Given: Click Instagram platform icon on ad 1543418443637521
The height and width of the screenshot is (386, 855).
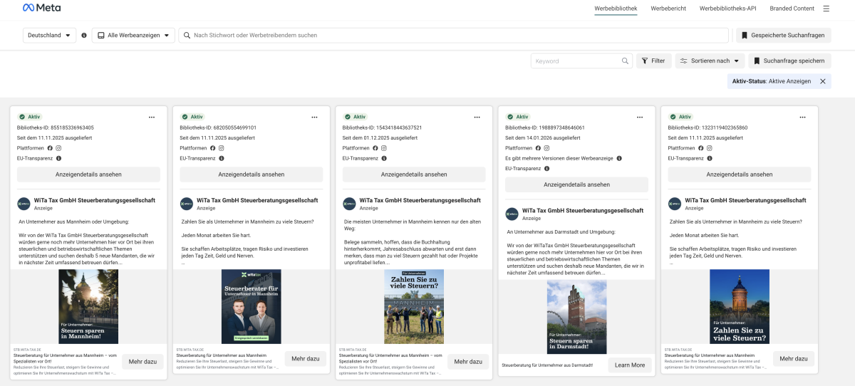Looking at the screenshot, I should point(385,148).
